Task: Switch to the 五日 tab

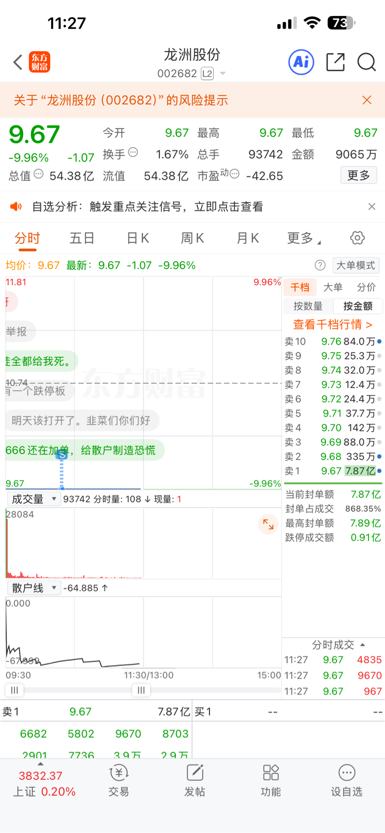Action: click(x=82, y=238)
